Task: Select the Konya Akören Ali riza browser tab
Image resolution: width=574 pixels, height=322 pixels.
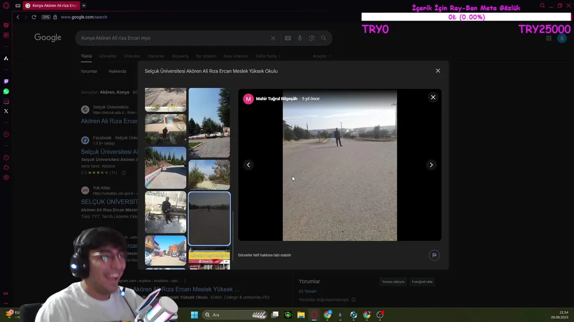Action: tap(51, 5)
